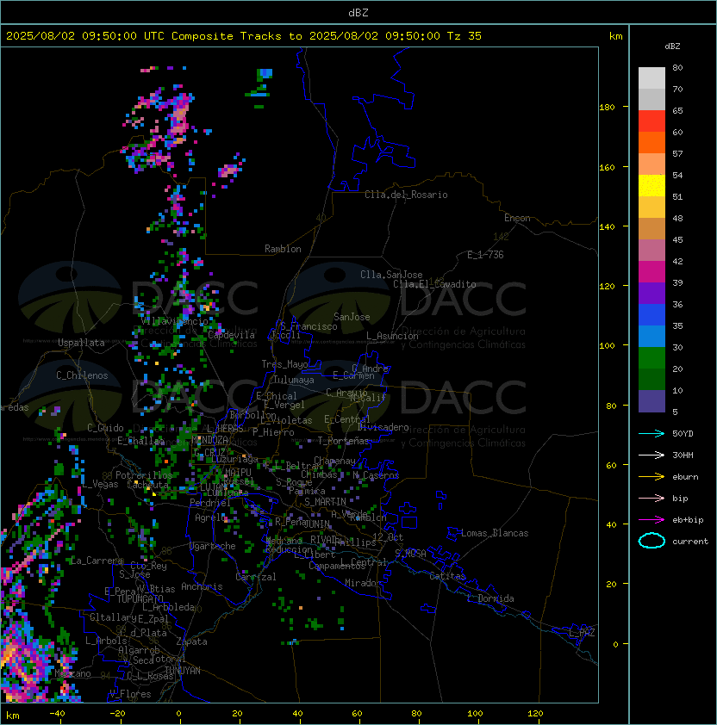Click the 'Catitas' map label

coord(447,576)
